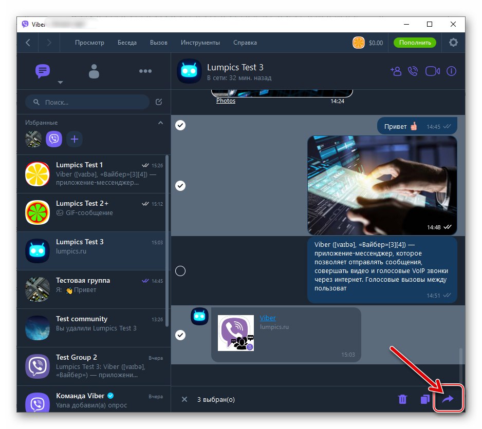This screenshot has width=482, height=429.
Task: Open Test community chat
Action: coord(94,328)
